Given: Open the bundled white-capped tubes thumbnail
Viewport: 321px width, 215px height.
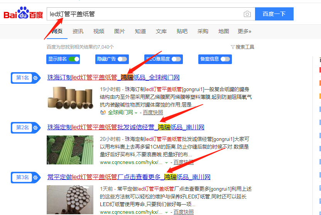Looking at the screenshot, I should click(70, 200).
